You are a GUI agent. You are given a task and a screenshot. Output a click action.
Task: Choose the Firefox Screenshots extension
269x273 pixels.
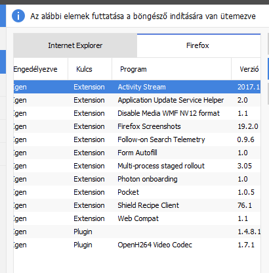pos(137,126)
